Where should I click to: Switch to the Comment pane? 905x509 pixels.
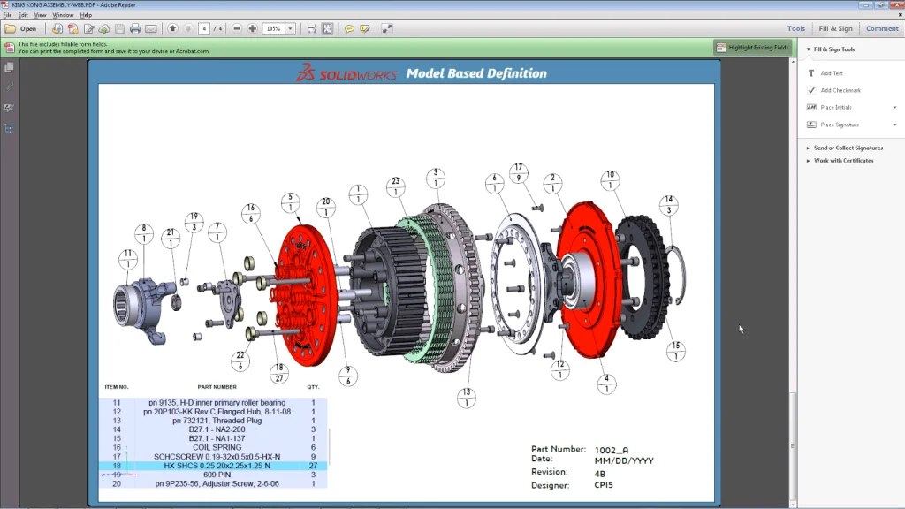881,27
